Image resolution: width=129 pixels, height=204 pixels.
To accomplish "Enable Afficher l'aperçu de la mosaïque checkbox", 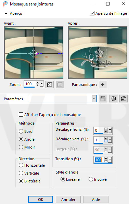I will pyautogui.click(x=21, y=115).
